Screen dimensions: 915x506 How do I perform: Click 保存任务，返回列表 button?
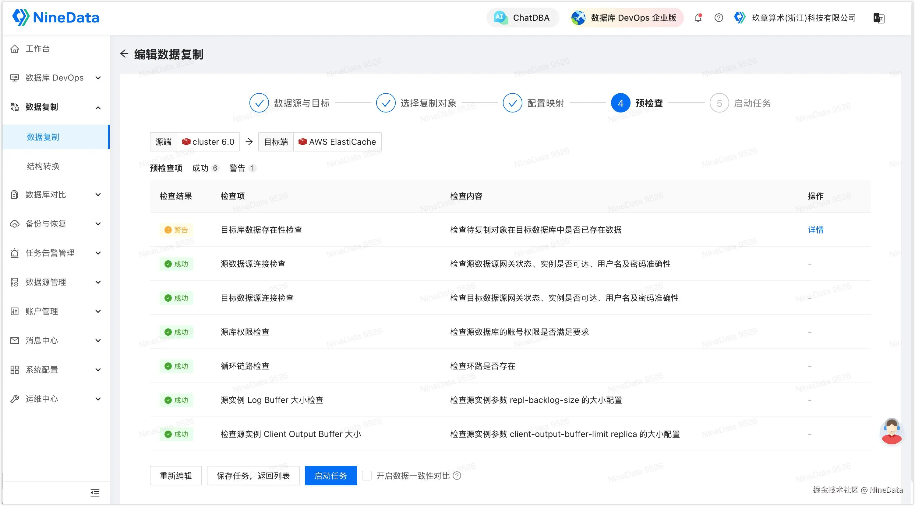point(253,476)
